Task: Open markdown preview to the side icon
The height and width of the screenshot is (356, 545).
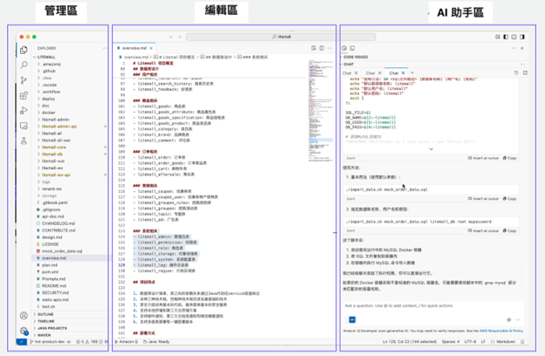Action: [x=314, y=48]
